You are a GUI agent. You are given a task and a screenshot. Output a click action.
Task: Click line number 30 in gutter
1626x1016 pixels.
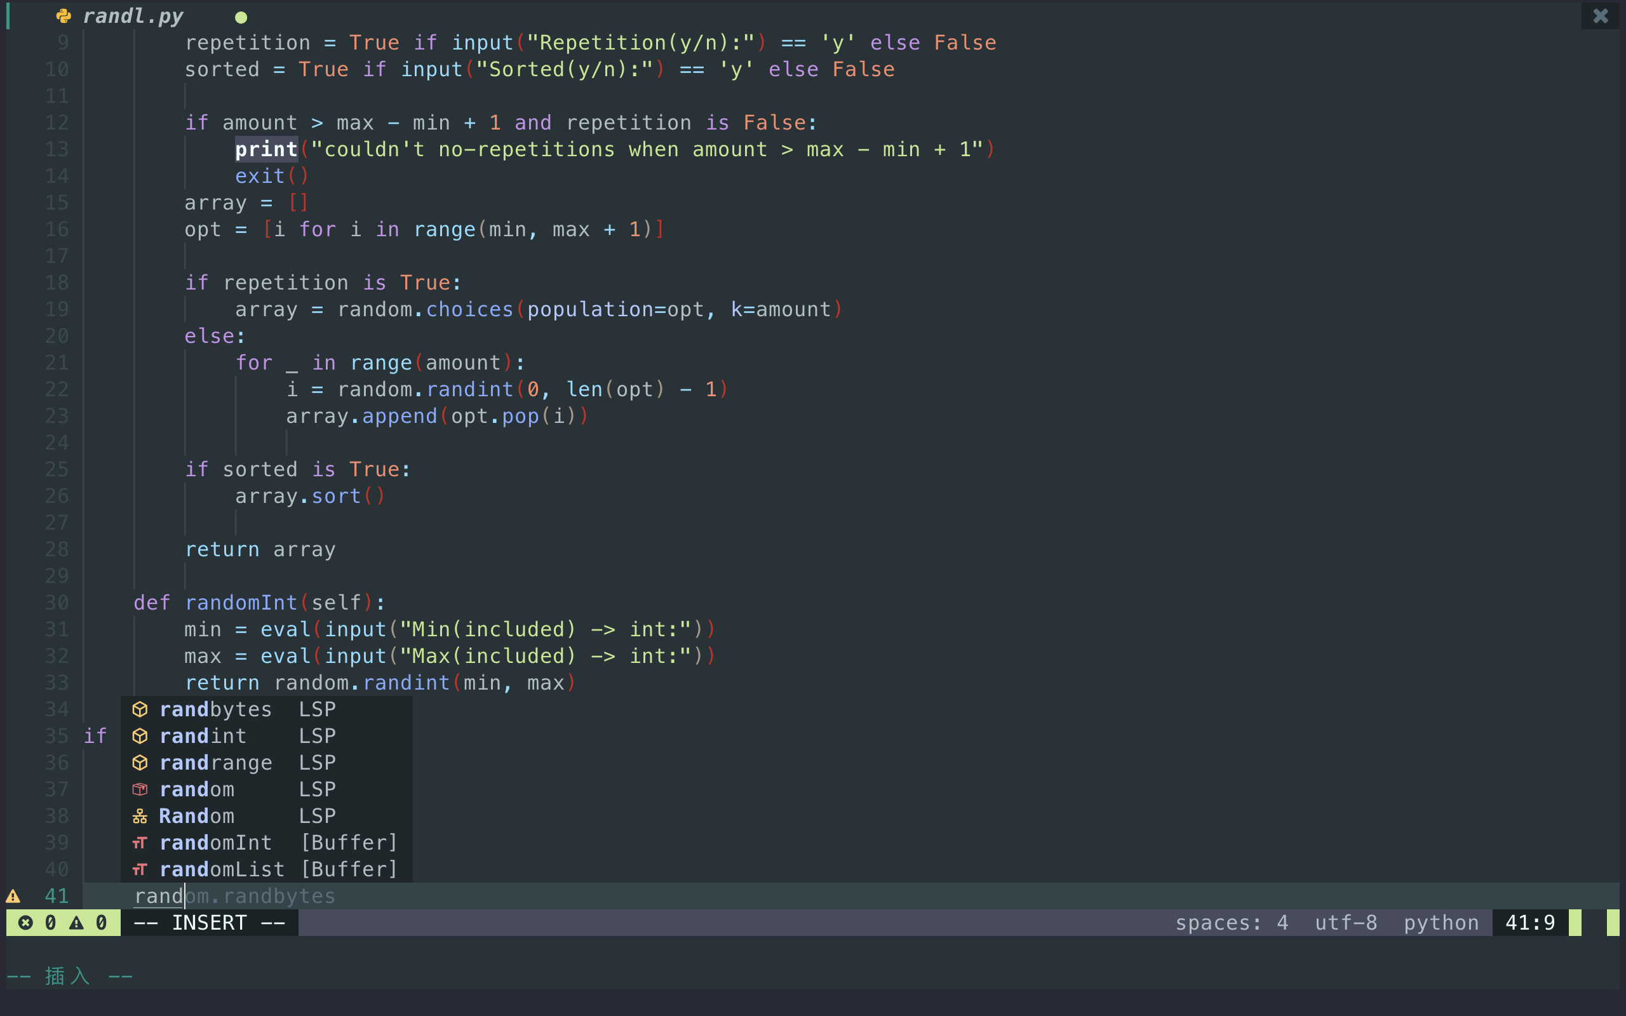coord(57,603)
